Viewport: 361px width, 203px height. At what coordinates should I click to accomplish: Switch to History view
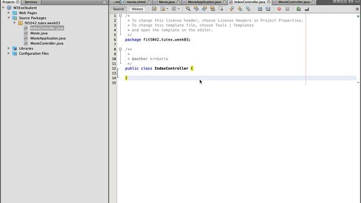tap(138, 9)
